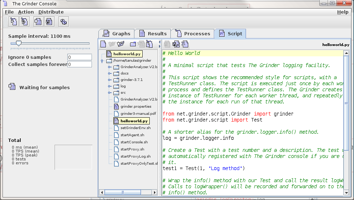Click the sample interval slider handle
The width and height of the screenshot is (354, 200).
point(19,43)
